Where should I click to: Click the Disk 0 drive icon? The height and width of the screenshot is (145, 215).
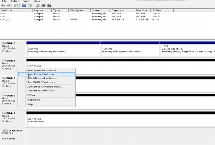tap(4, 43)
